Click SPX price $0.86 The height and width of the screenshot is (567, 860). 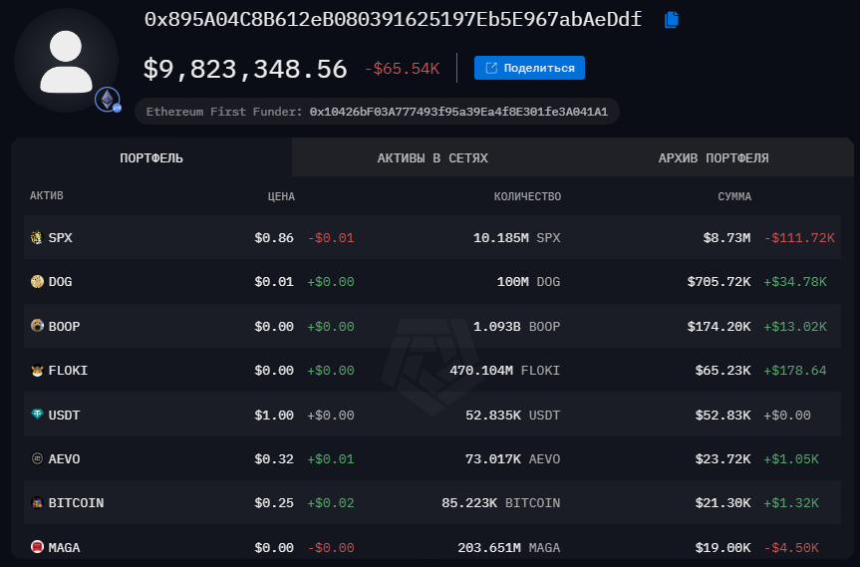(x=274, y=238)
